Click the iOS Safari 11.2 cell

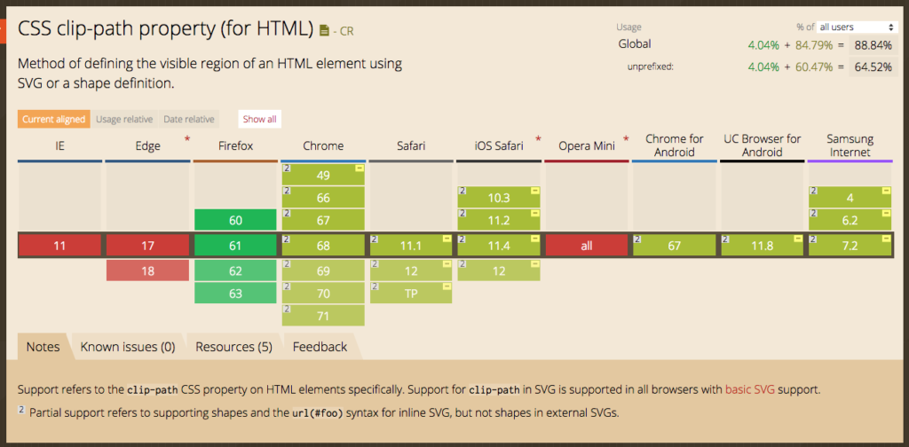click(x=499, y=220)
